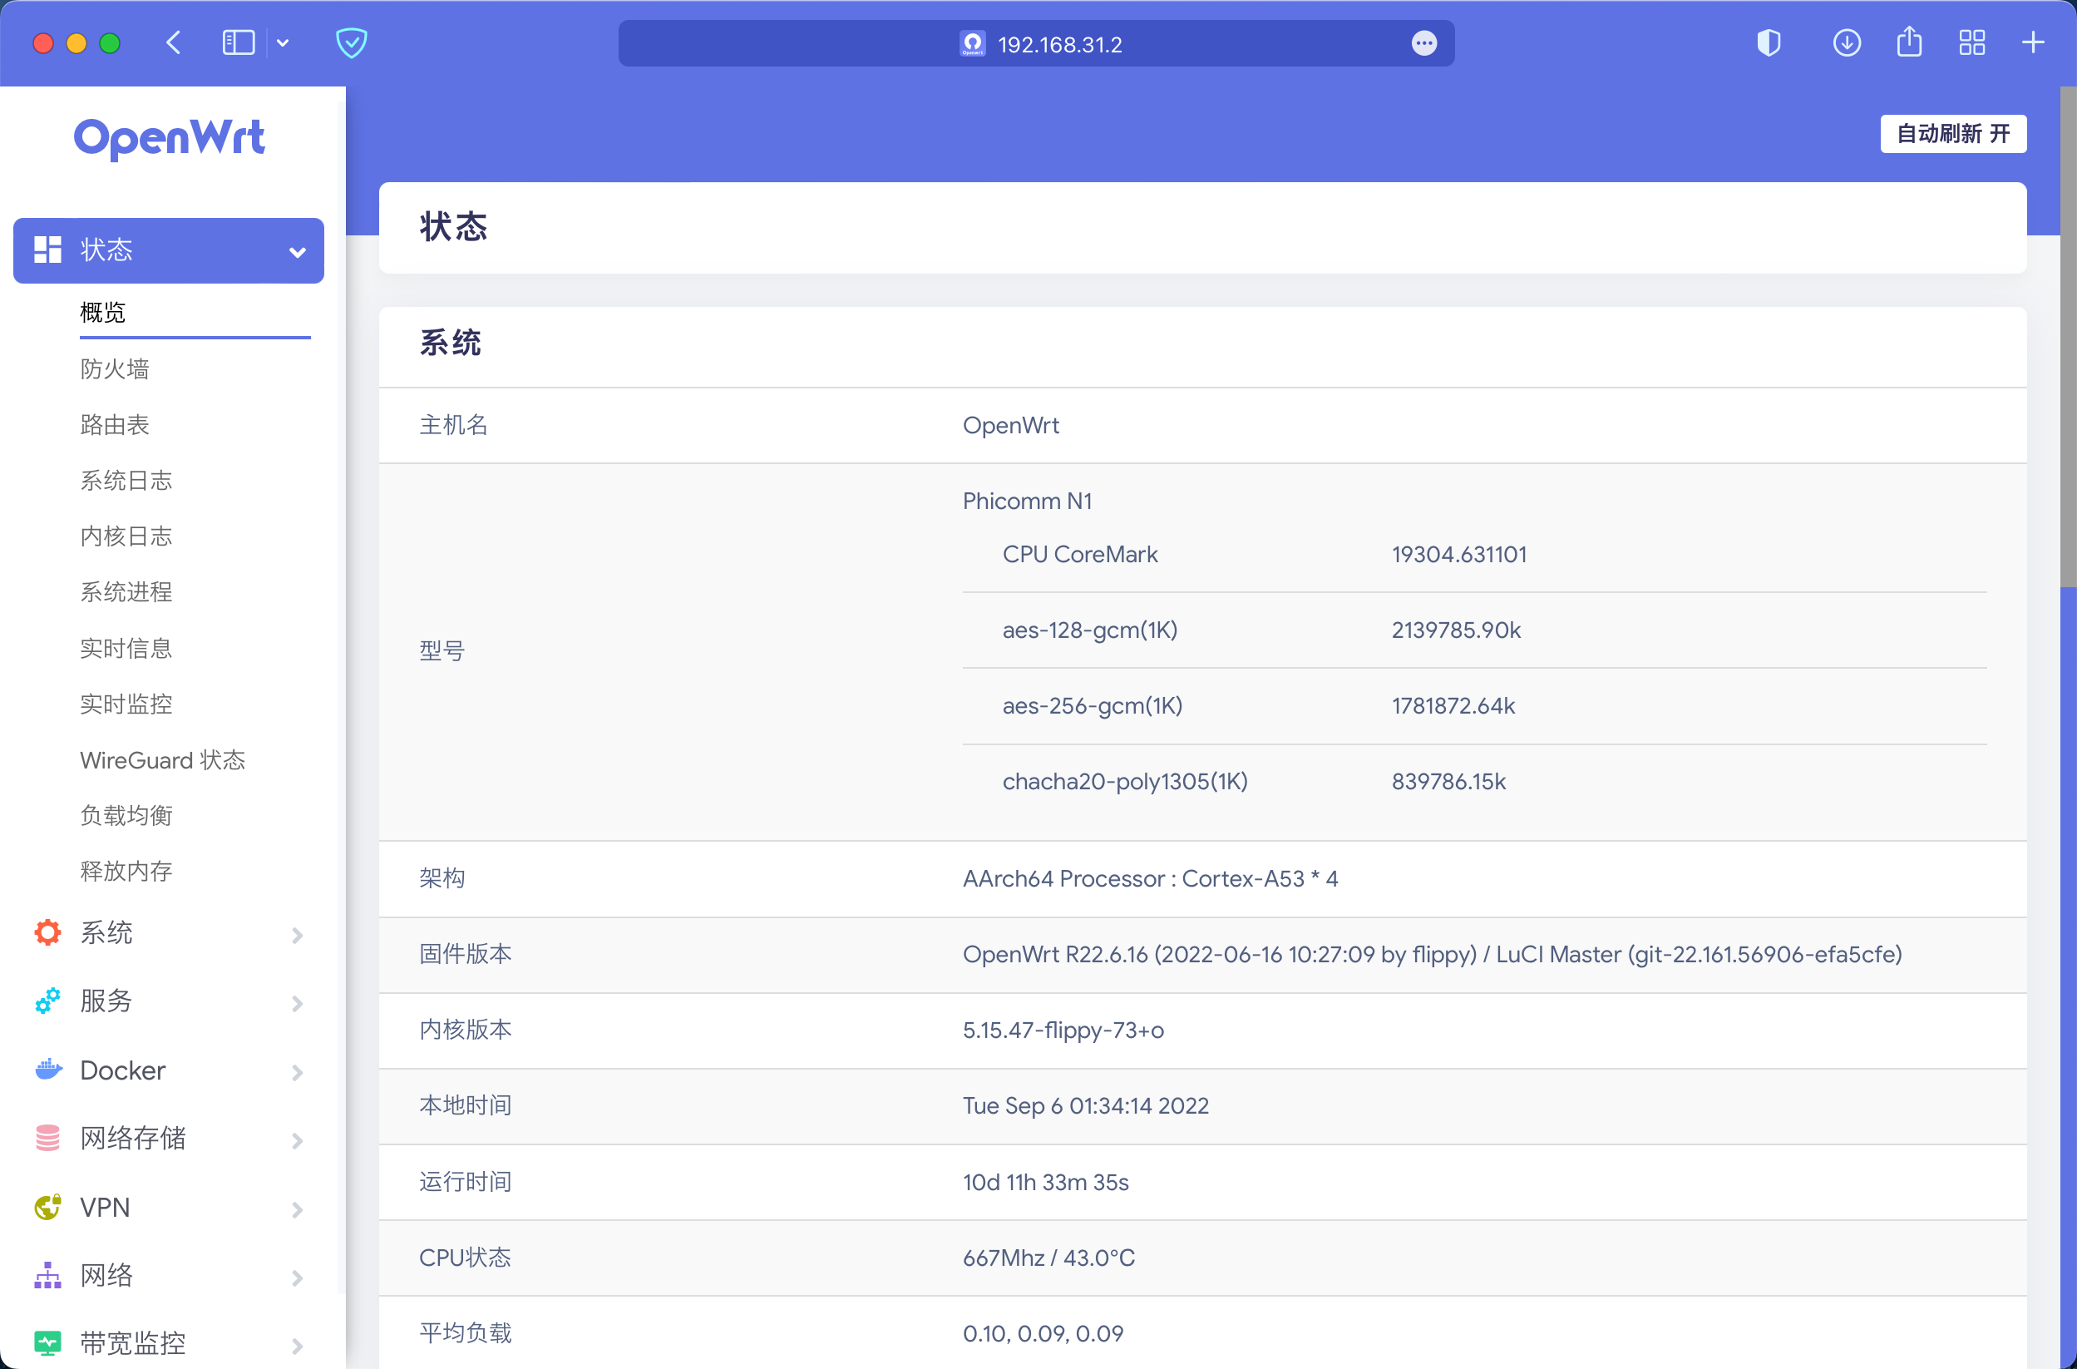Toggle the browser sidebar button

click(239, 42)
